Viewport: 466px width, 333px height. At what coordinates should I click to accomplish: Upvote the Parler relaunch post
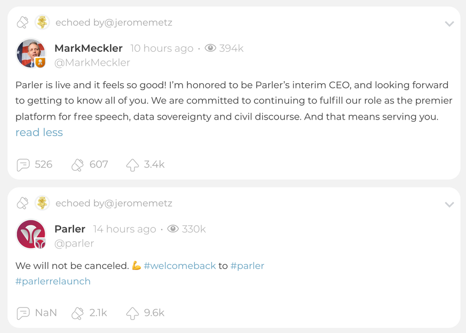click(132, 313)
